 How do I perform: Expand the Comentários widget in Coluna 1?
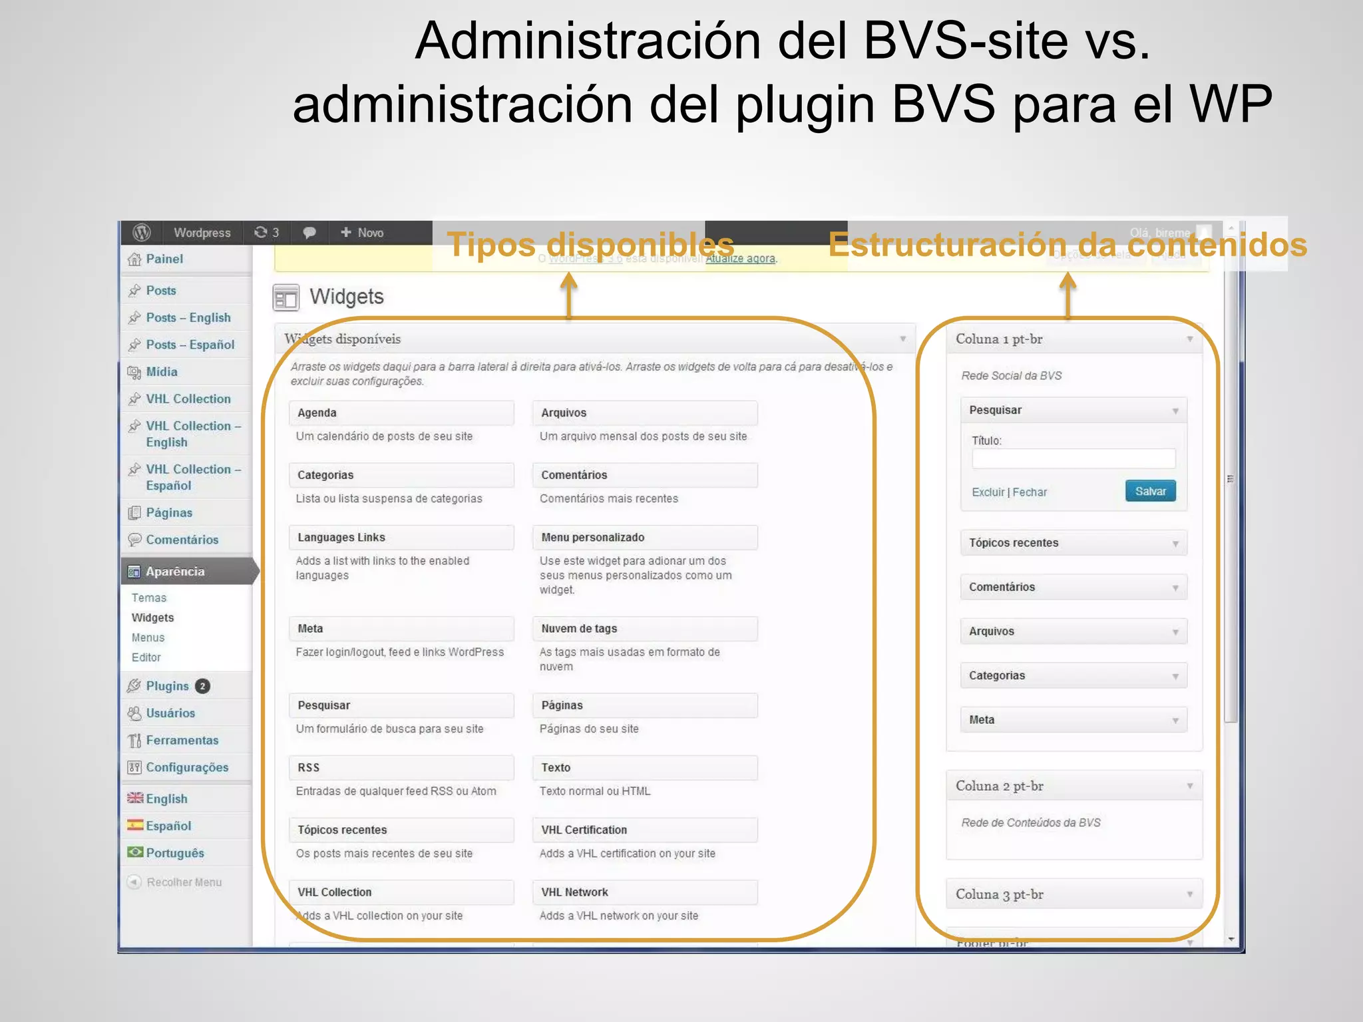tap(1176, 588)
